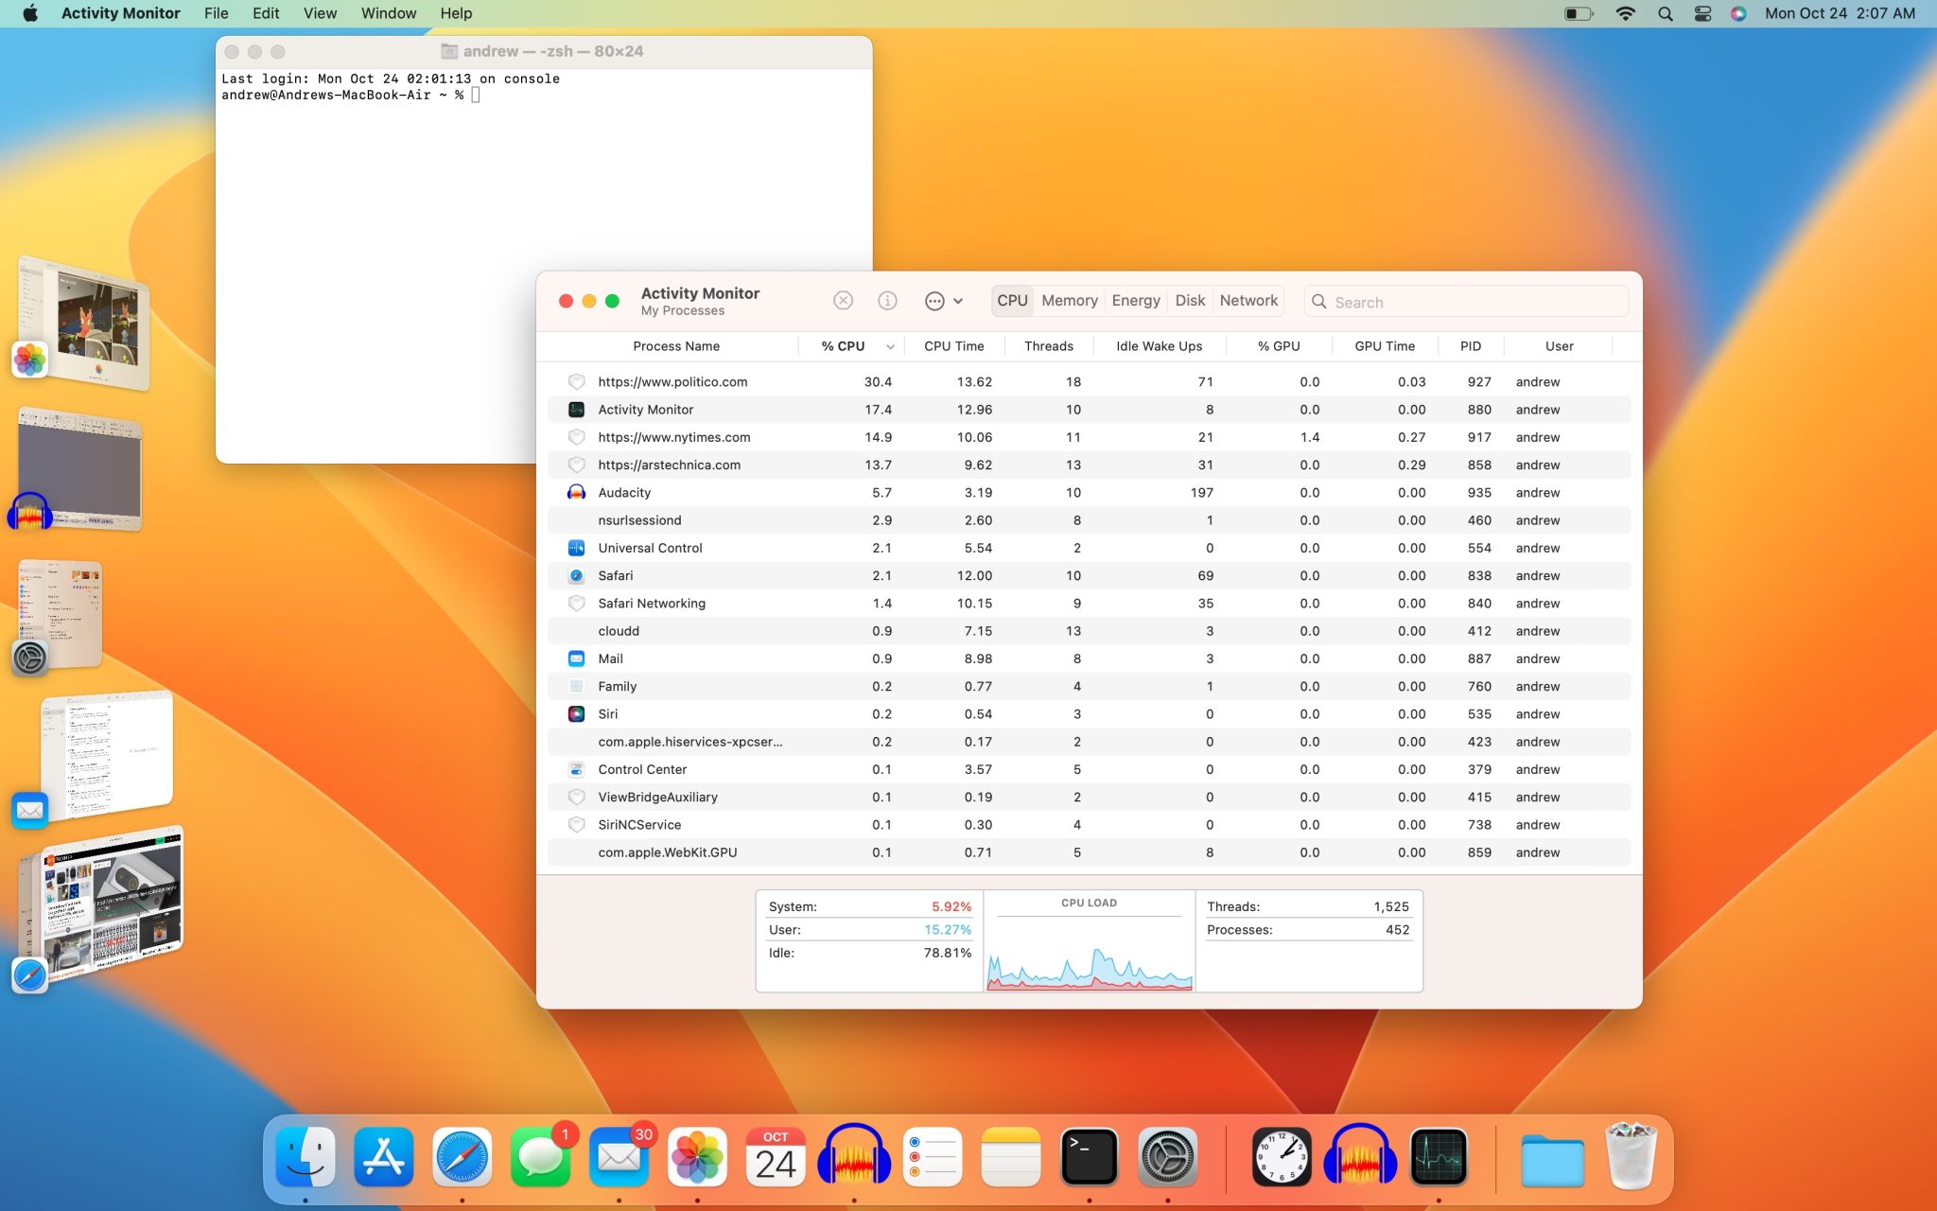
Task: Open the App Store from the Dock
Action: [384, 1156]
